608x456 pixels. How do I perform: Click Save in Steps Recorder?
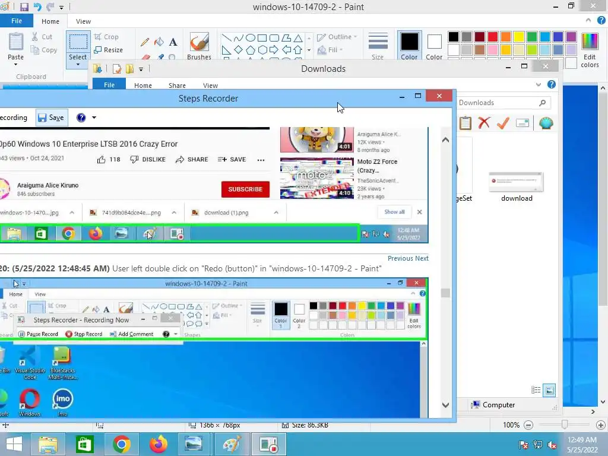pos(52,118)
